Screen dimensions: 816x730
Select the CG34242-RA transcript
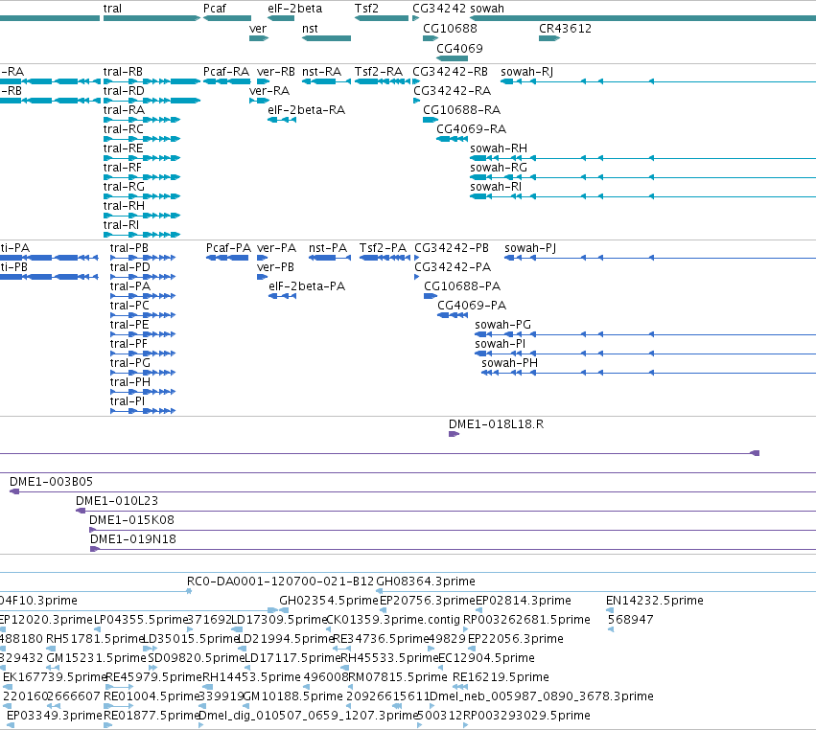(416, 101)
